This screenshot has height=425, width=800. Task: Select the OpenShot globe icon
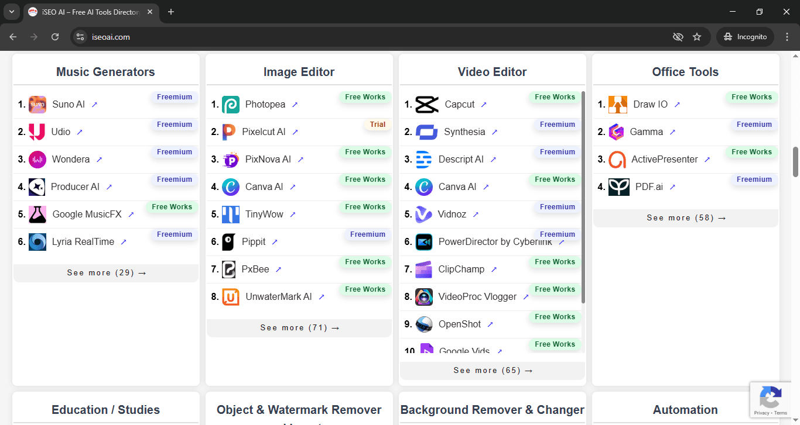coord(423,324)
